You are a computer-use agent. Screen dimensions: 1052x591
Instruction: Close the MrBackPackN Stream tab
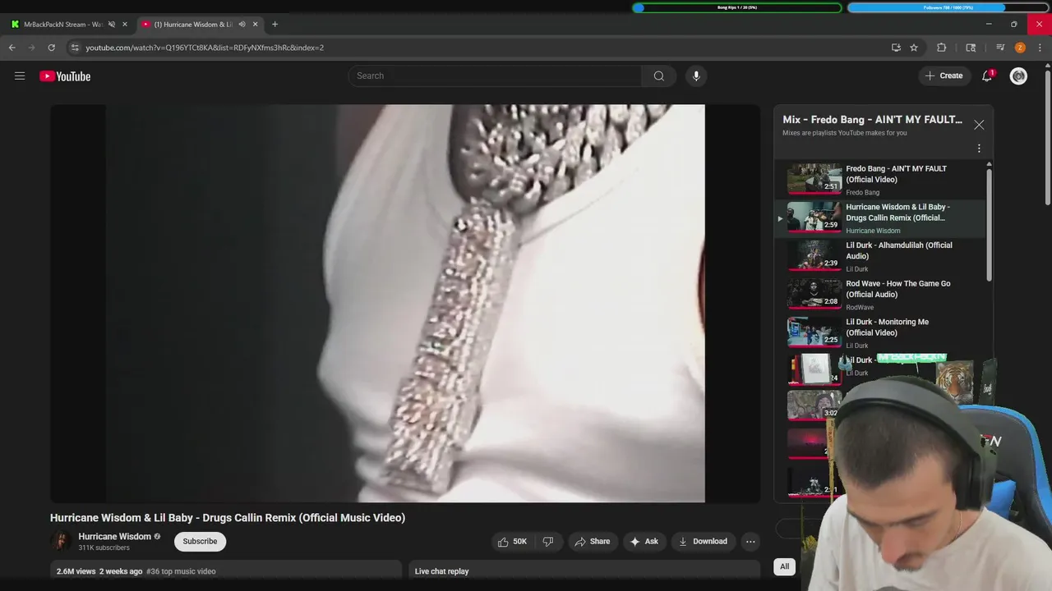coord(125,25)
